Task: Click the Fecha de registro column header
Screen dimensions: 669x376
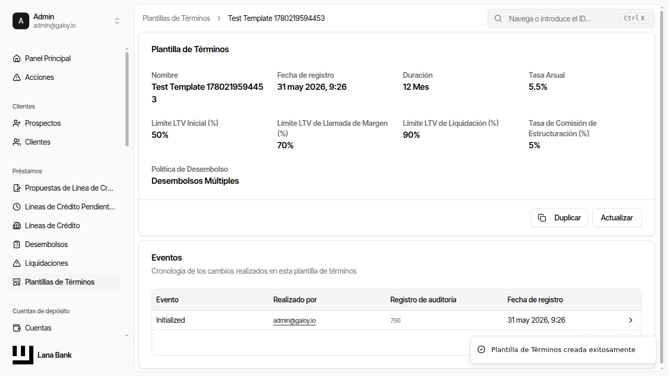Action: click(x=535, y=300)
